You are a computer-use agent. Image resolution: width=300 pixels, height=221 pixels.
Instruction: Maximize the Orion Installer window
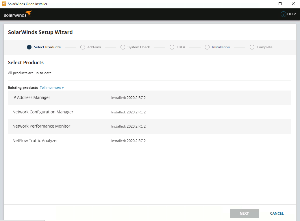coord(280,4)
